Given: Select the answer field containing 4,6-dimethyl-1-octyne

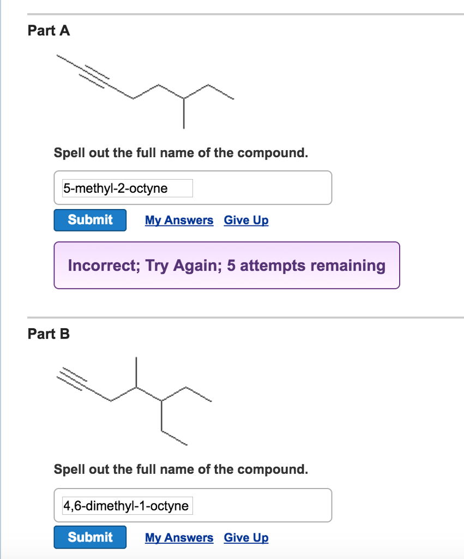Looking at the screenshot, I should [127, 506].
